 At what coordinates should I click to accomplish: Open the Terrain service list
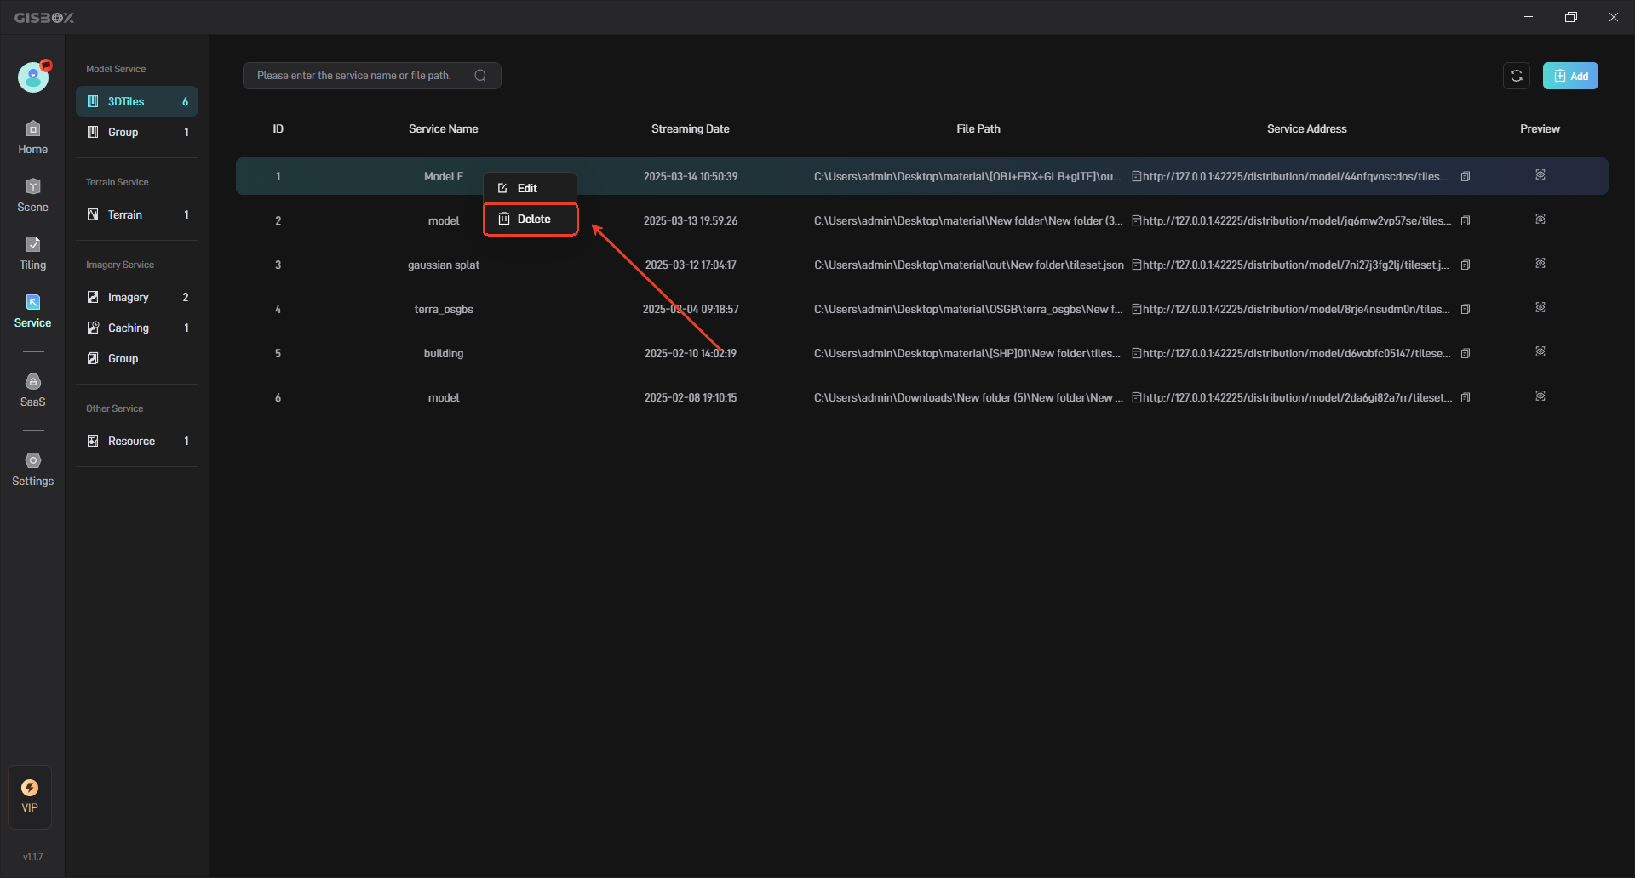(137, 214)
